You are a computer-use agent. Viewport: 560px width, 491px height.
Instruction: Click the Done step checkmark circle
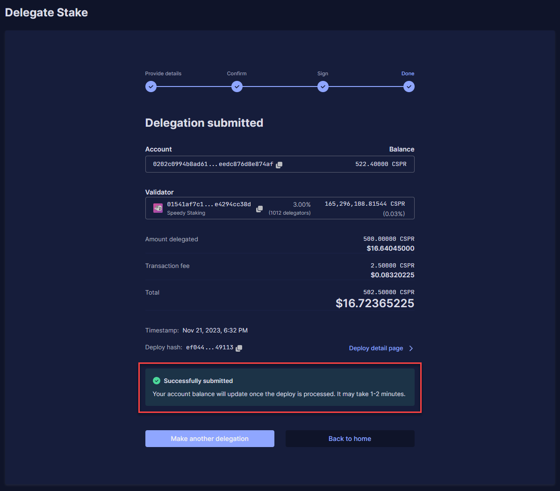[x=409, y=87]
